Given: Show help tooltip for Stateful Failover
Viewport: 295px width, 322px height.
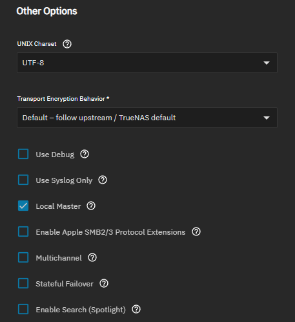Looking at the screenshot, I should [x=104, y=283].
